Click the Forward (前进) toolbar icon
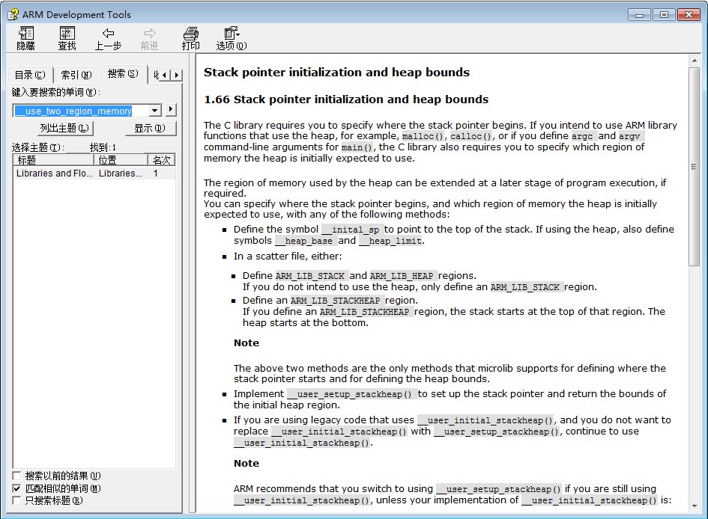 [149, 38]
